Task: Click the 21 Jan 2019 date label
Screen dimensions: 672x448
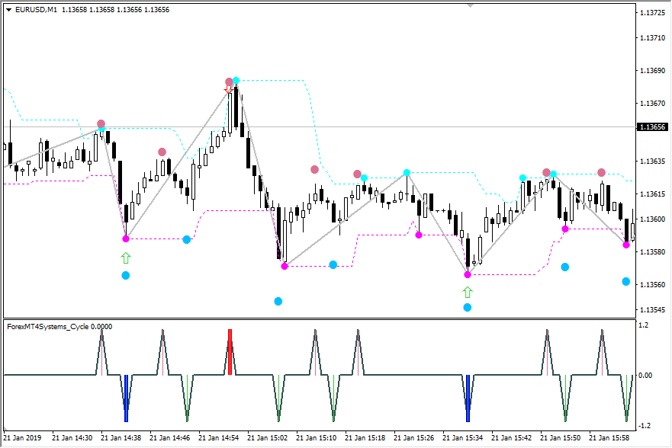Action: pyautogui.click(x=24, y=438)
